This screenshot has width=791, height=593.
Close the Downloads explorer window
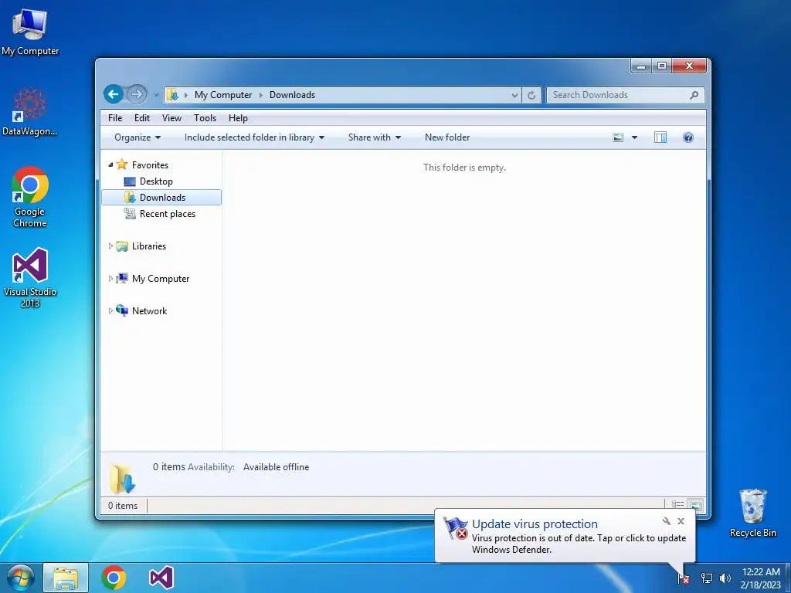[x=689, y=66]
